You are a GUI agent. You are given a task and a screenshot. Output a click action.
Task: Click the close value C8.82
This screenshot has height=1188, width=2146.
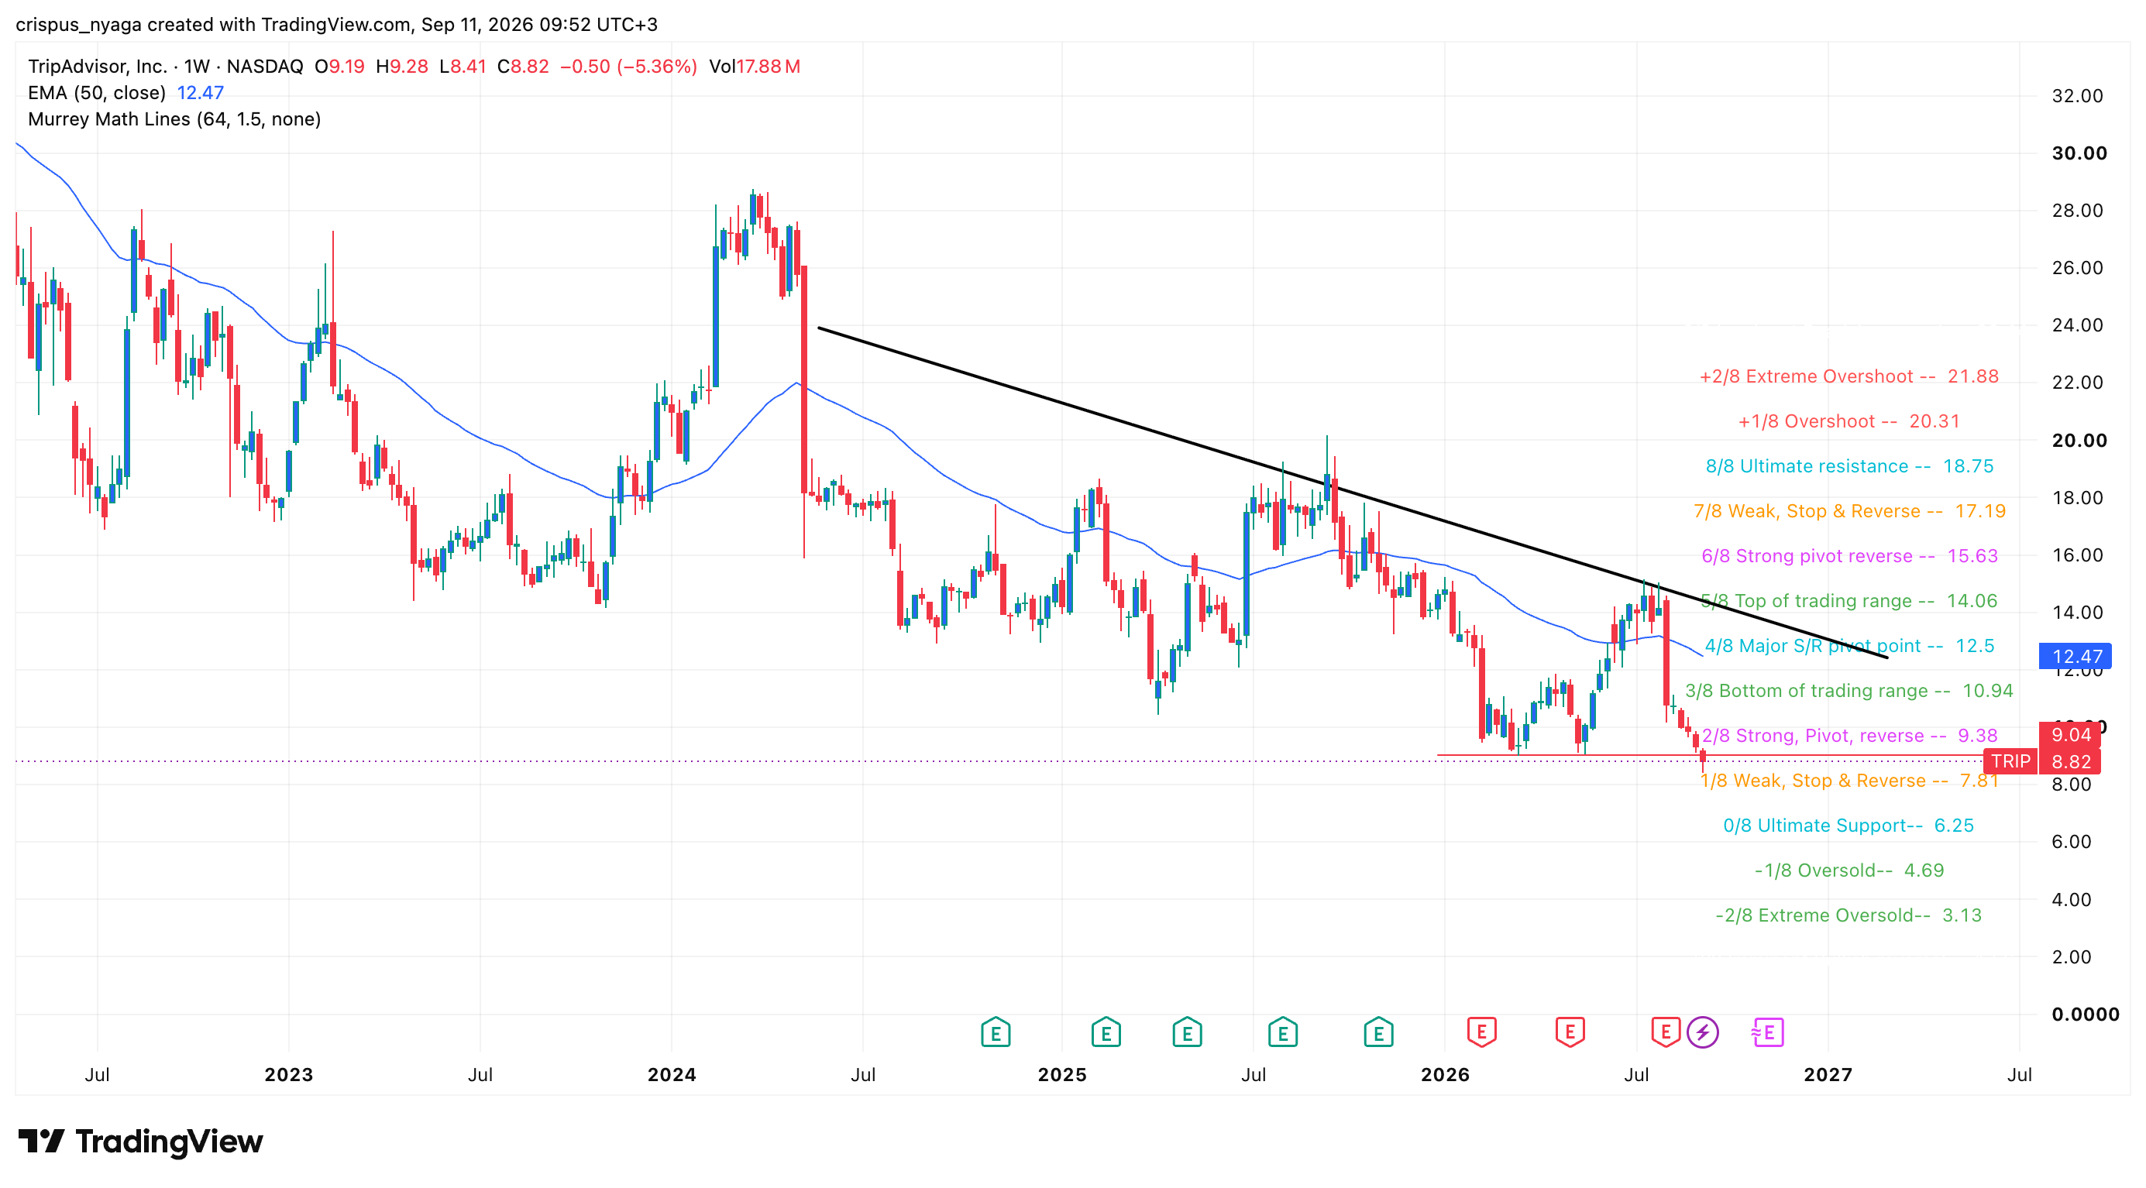click(523, 66)
